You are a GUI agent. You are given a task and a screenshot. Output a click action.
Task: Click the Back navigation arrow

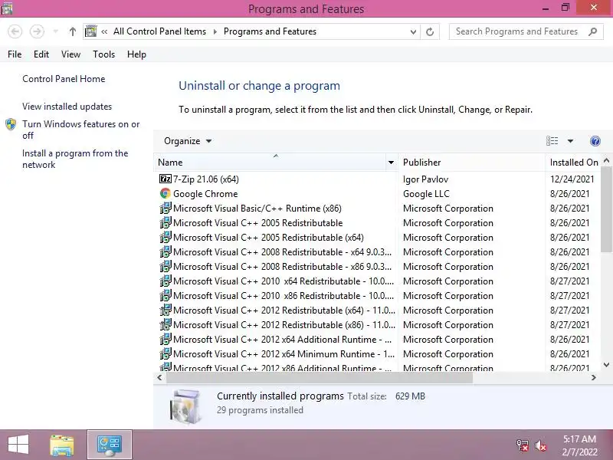pos(15,31)
